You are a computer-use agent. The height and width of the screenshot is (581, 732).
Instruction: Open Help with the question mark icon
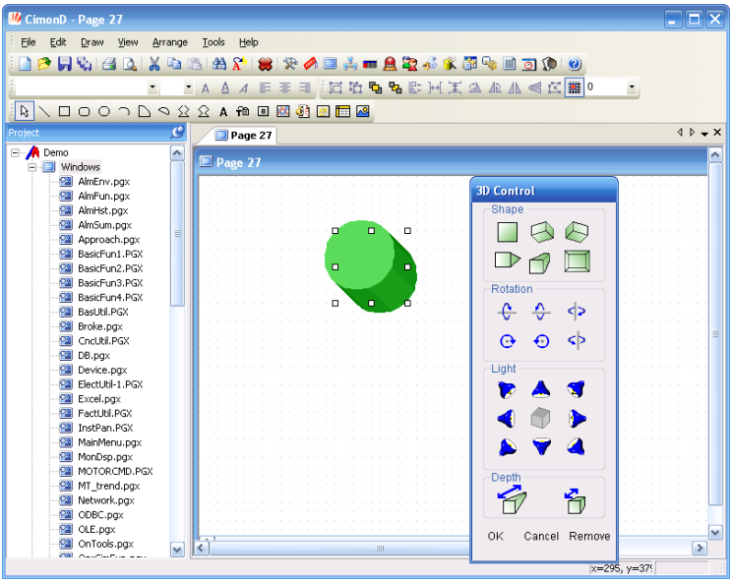pos(575,64)
